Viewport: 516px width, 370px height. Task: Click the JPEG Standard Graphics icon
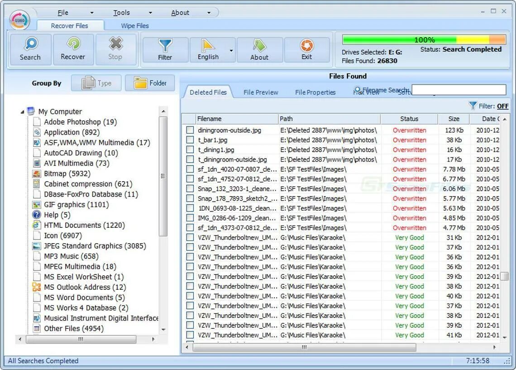pyautogui.click(x=37, y=246)
